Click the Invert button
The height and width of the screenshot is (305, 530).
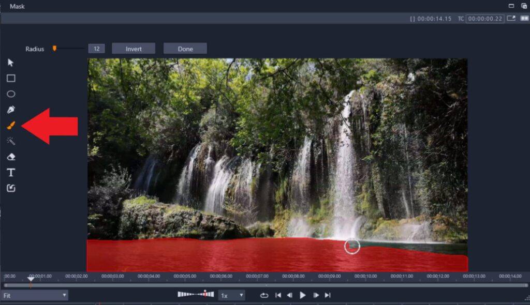pos(134,48)
